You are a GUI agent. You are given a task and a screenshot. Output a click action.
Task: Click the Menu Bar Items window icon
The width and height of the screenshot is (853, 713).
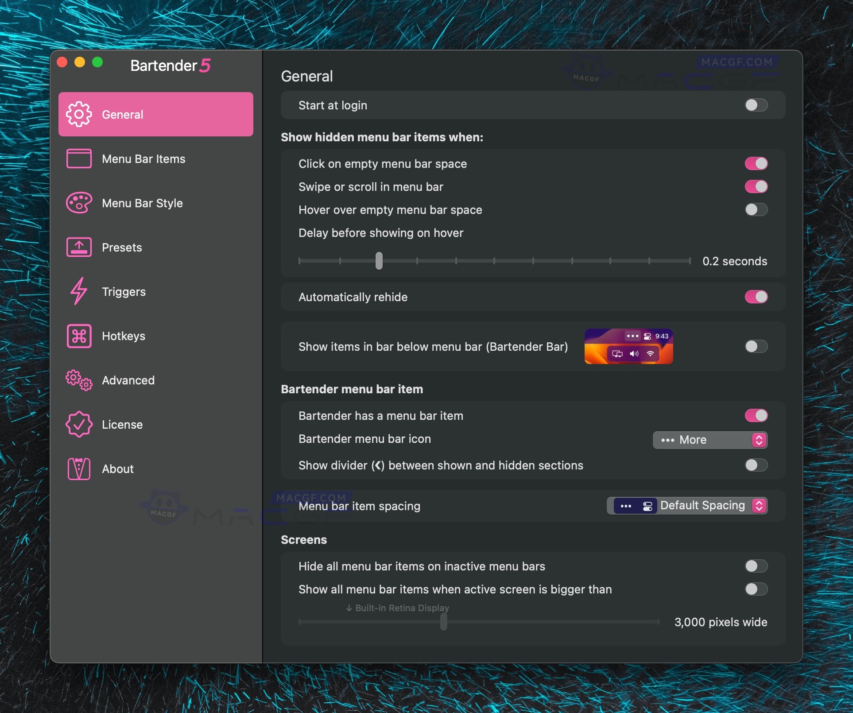tap(79, 159)
